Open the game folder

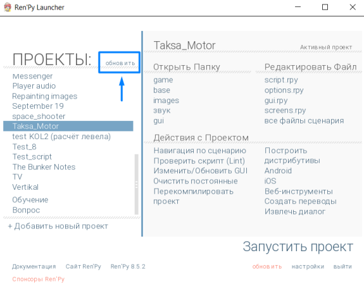pos(163,80)
